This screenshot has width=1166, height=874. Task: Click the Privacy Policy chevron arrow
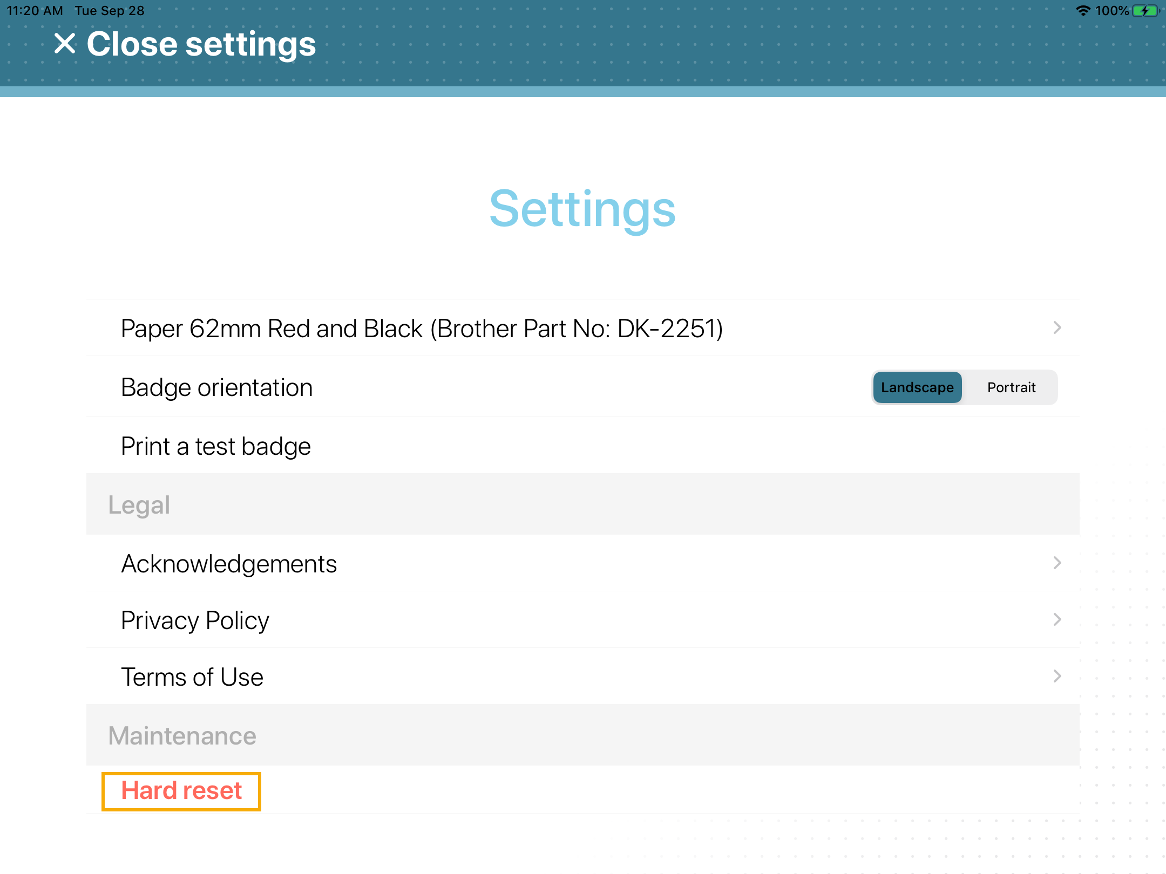point(1057,619)
